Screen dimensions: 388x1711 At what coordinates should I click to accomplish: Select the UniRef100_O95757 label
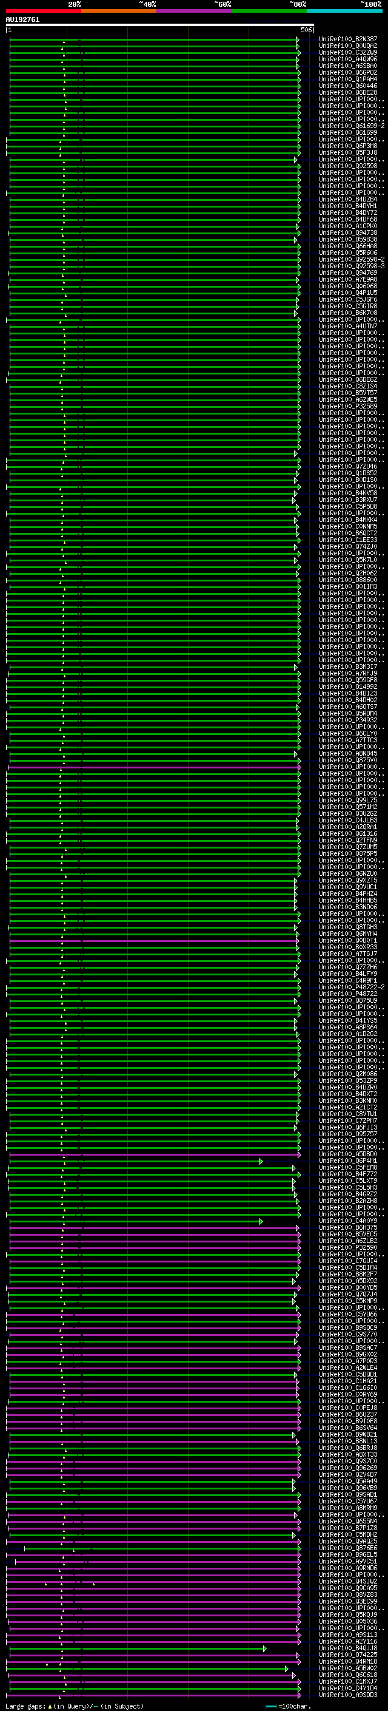[x=348, y=1134]
